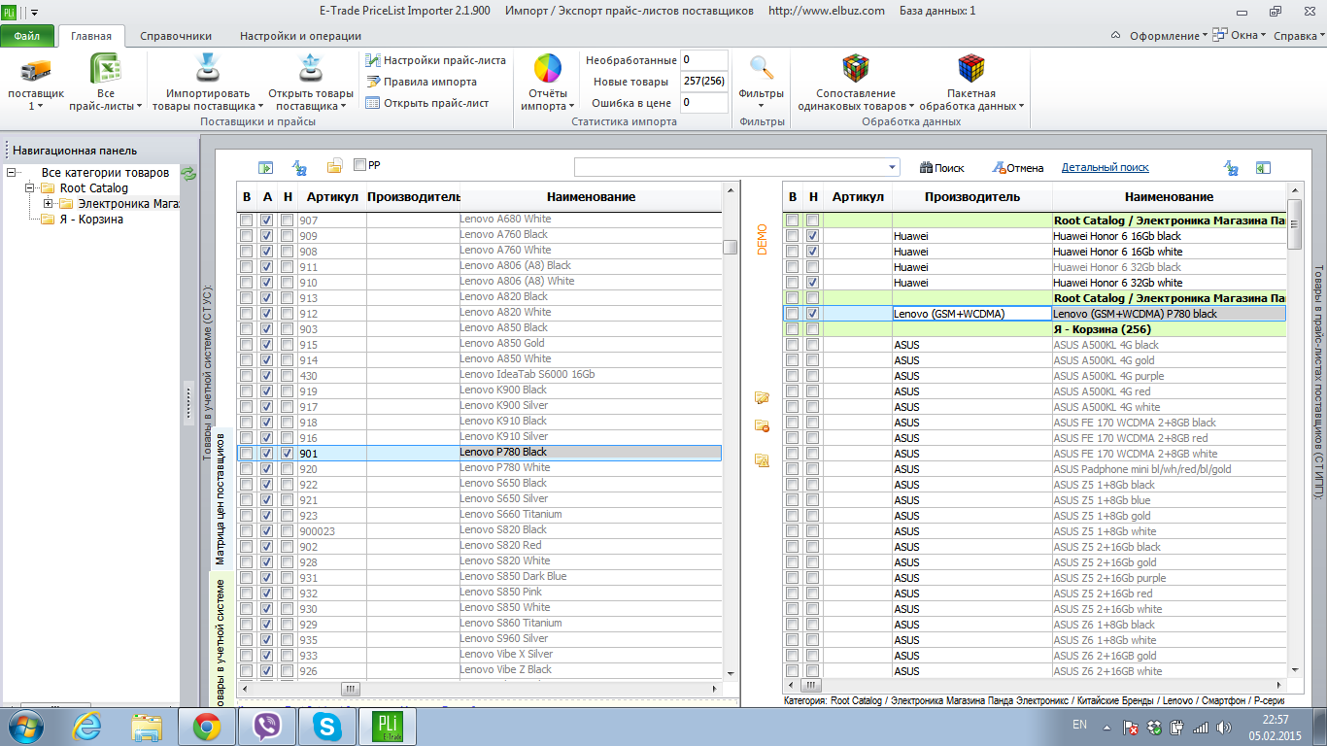Tick Н checkbox for article 923

click(287, 516)
